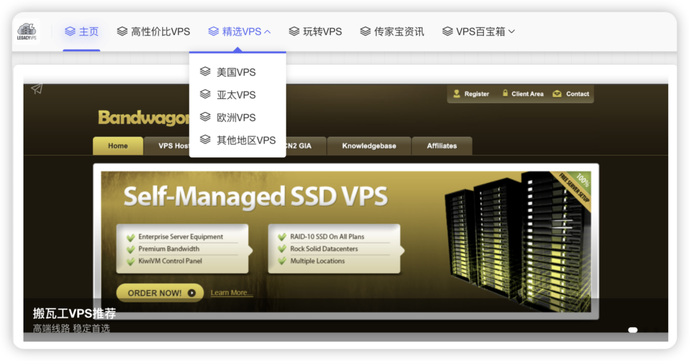689x361 pixels.
Task: Click the arrow icon in ORDER NOW button
Action: pyautogui.click(x=192, y=293)
